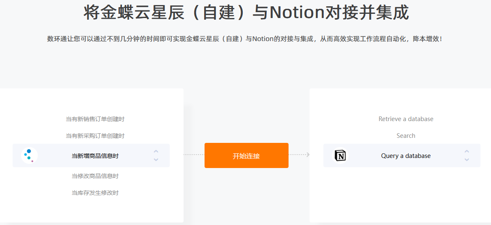
Task: Click the orange 开始连接 button
Action: tap(247, 155)
